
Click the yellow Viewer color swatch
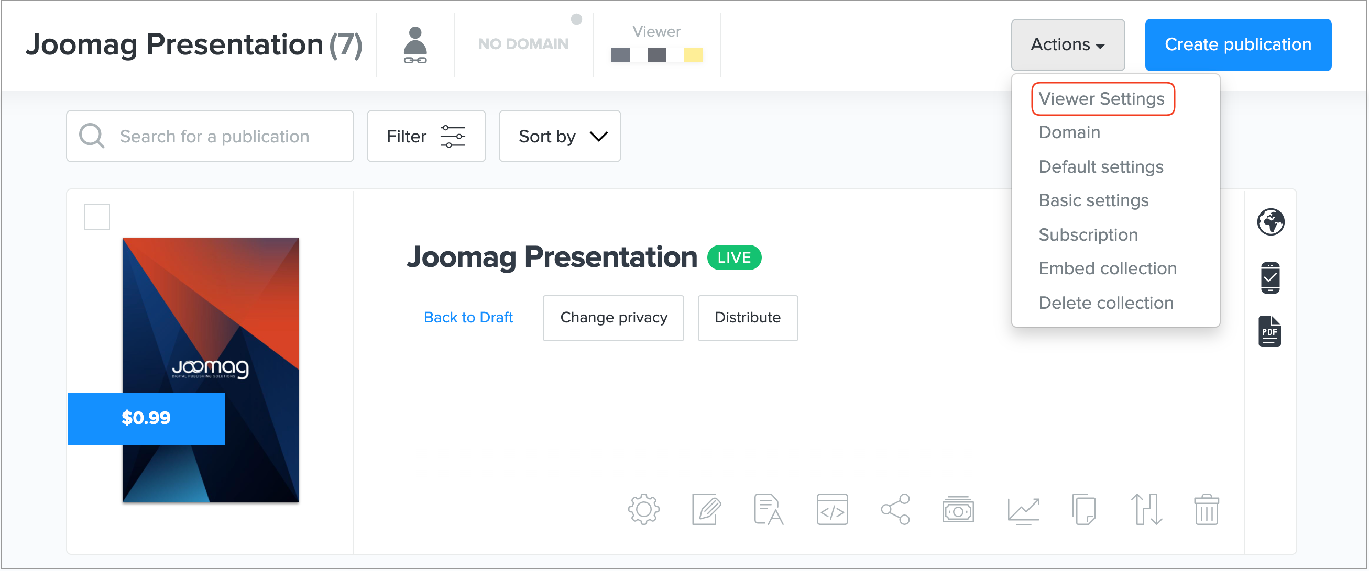pos(693,54)
